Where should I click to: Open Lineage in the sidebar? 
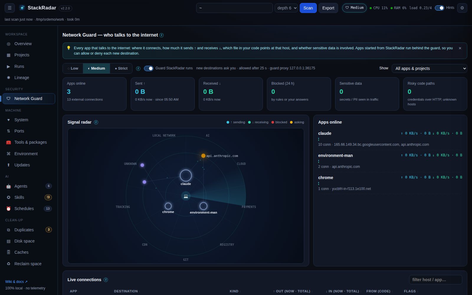click(x=29, y=78)
